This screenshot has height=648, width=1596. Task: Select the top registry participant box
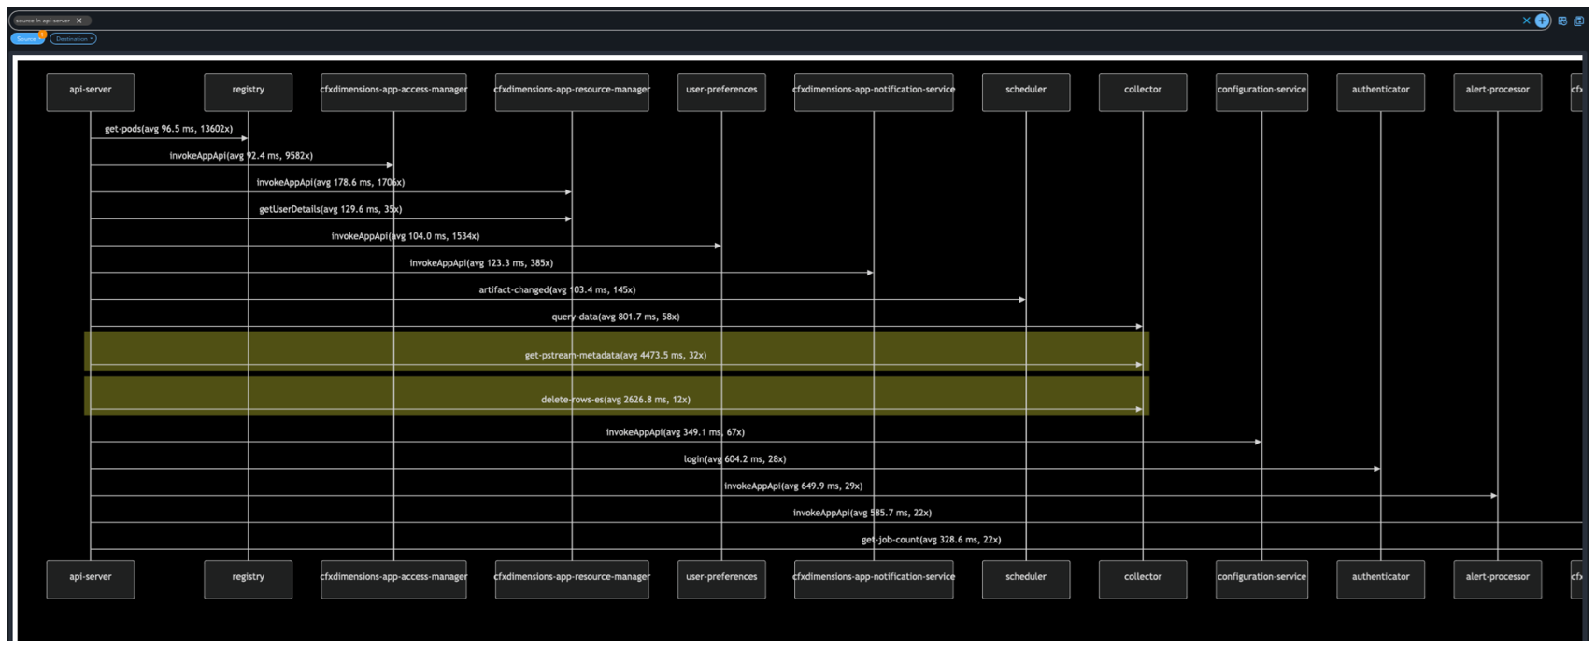[x=248, y=92]
